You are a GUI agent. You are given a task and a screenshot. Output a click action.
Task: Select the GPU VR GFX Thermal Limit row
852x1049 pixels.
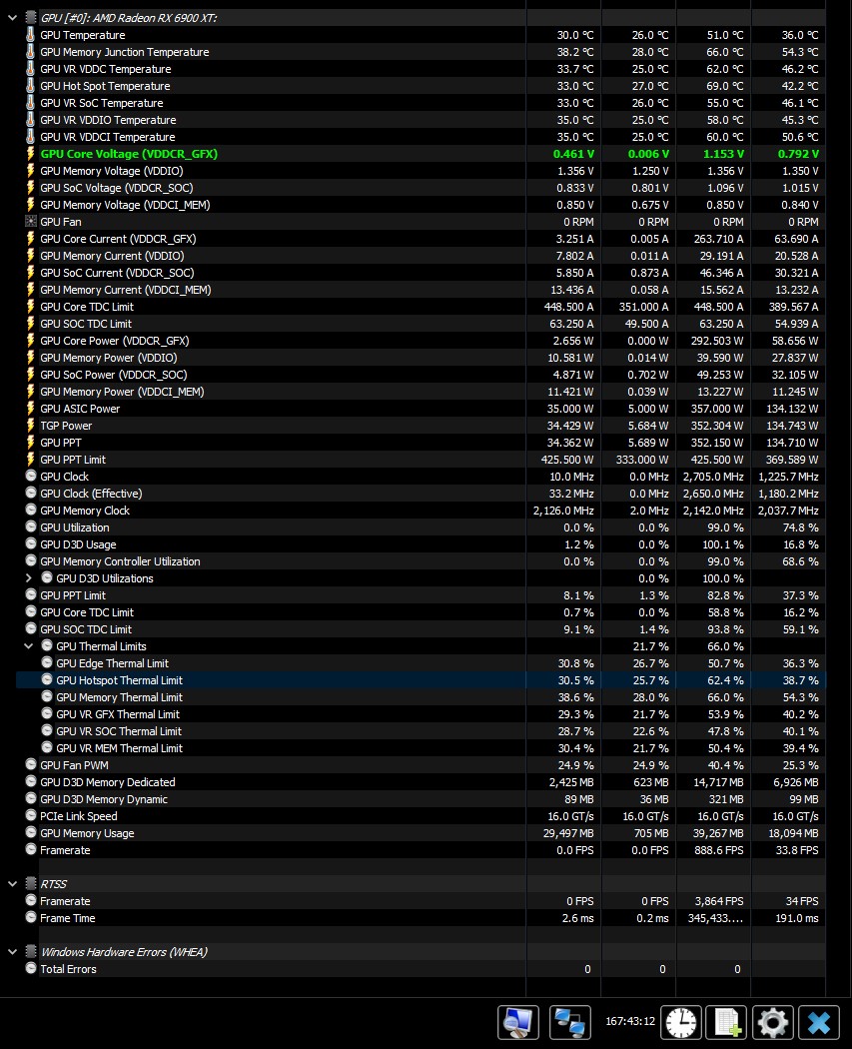tap(422, 714)
